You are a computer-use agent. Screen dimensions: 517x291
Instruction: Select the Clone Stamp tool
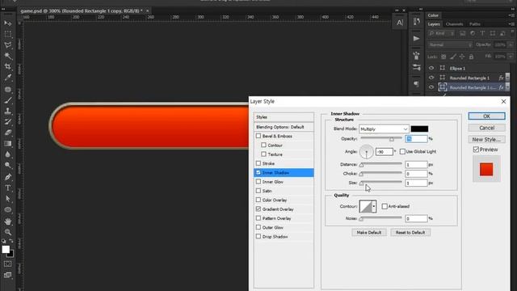[x=8, y=112]
